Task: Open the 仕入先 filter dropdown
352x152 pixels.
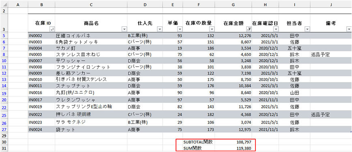Action: point(160,29)
